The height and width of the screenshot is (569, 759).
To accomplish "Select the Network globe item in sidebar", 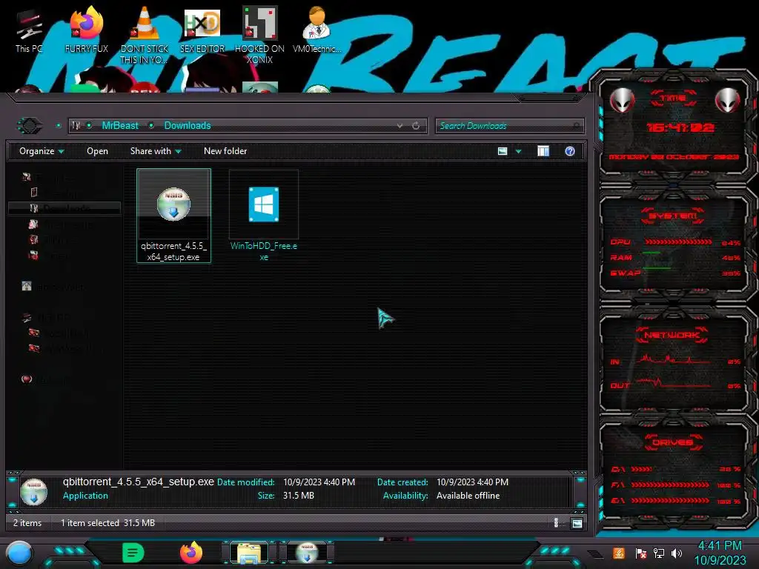I will coord(27,379).
